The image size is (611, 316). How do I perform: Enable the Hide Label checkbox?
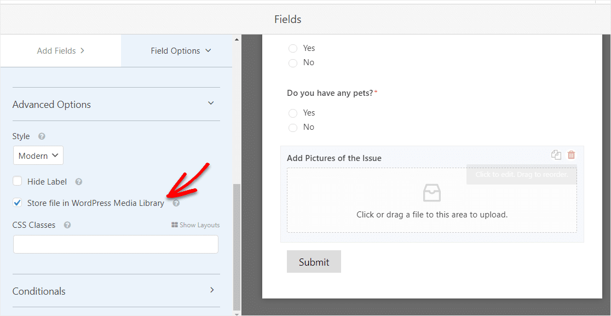[17, 181]
